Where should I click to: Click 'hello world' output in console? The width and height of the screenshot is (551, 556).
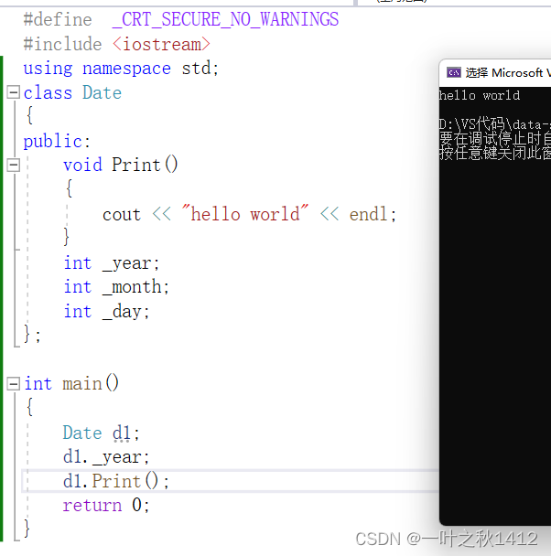(480, 95)
